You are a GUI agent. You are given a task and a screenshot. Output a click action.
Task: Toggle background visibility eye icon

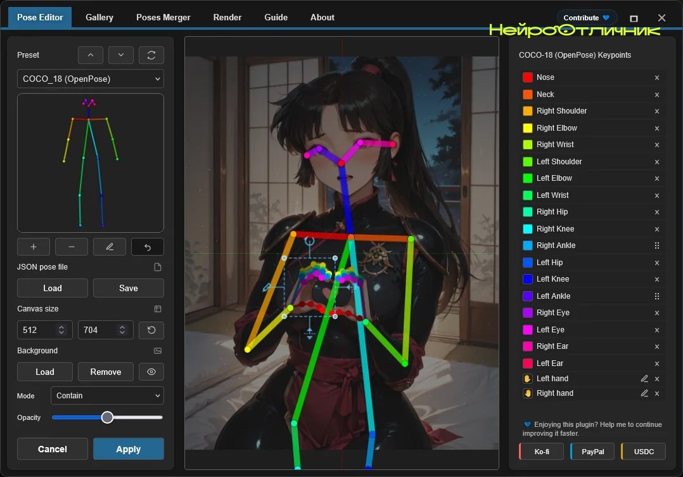[151, 372]
